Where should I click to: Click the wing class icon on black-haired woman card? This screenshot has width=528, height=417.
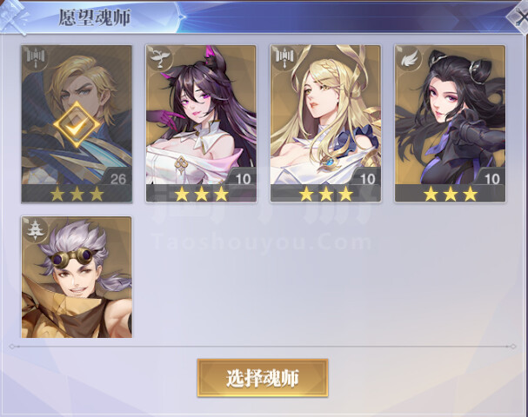point(409,58)
